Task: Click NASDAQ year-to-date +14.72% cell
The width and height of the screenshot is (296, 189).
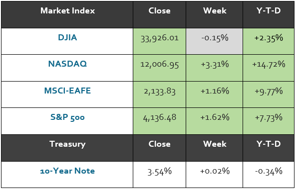Action: (269, 68)
